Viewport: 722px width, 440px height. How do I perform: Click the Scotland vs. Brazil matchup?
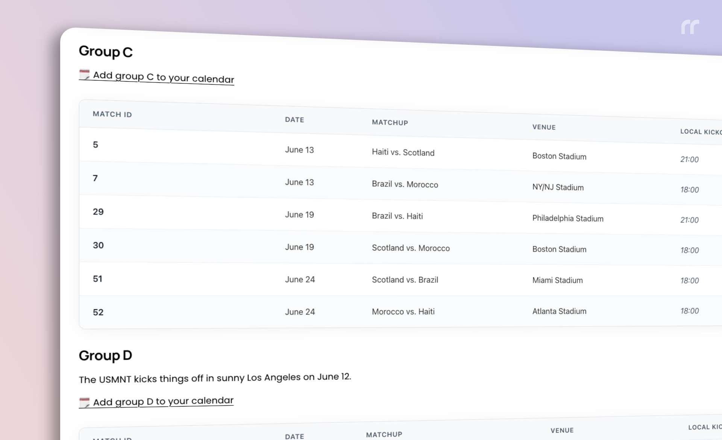pyautogui.click(x=405, y=280)
